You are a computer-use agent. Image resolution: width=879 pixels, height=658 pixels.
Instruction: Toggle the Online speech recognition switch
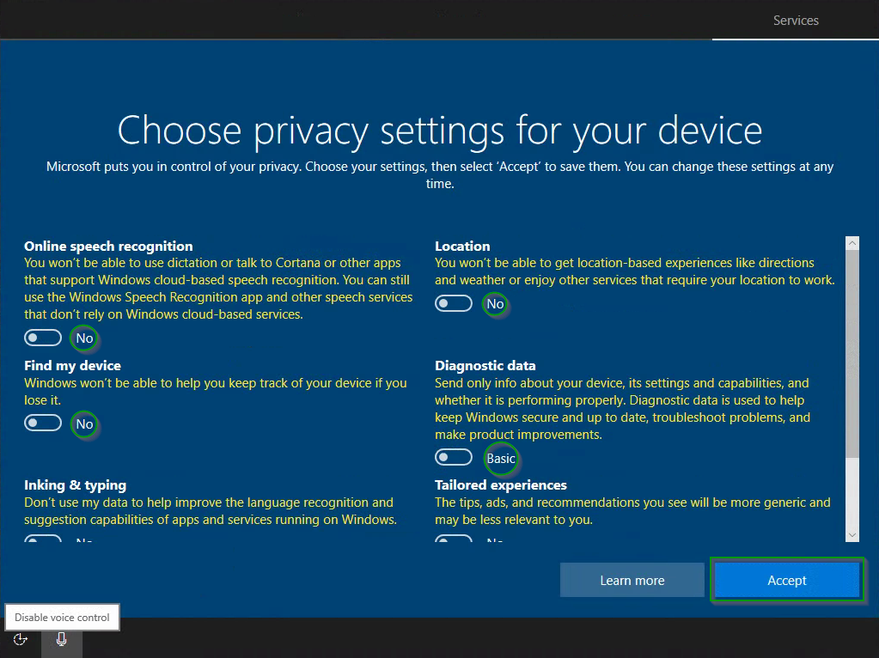click(43, 338)
